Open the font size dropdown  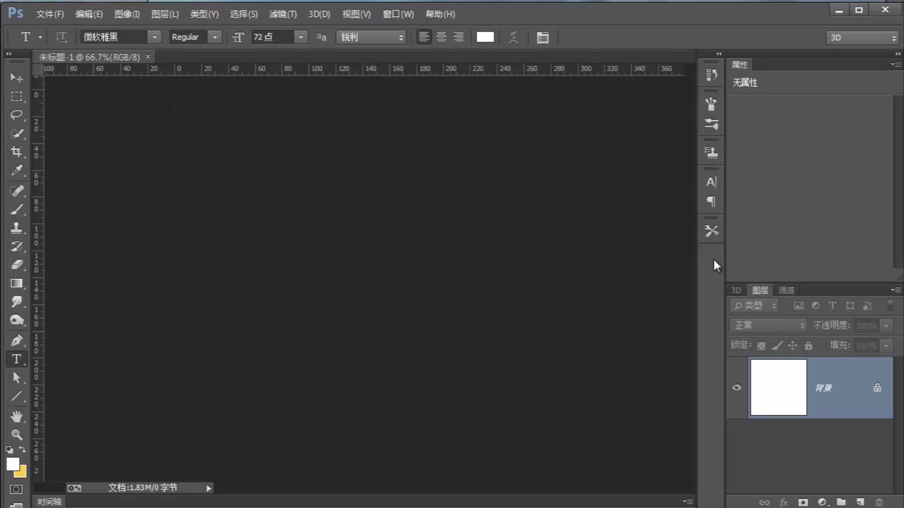click(x=300, y=37)
